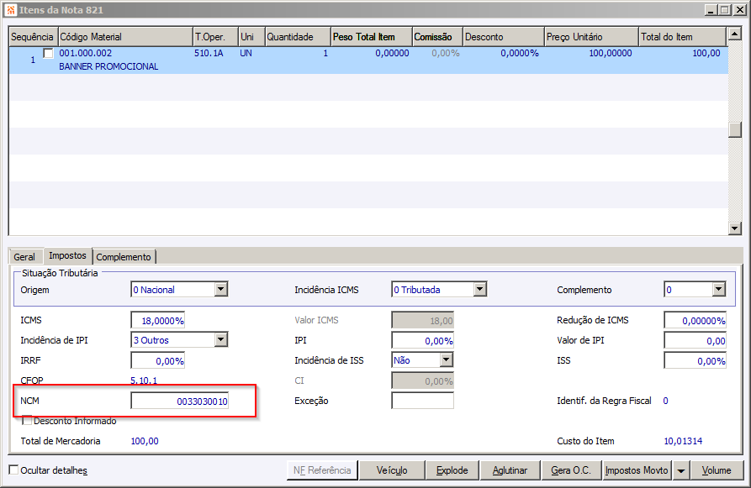Open the Complemento dropdown in Situação Tributária
Image resolution: width=751 pixels, height=488 pixels.
718,290
